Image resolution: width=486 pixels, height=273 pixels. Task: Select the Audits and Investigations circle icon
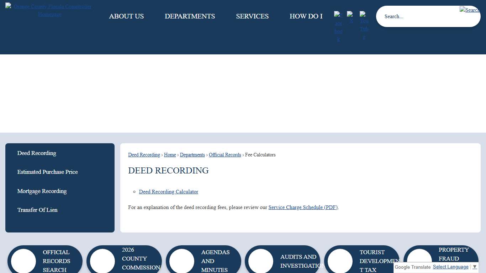click(x=261, y=261)
